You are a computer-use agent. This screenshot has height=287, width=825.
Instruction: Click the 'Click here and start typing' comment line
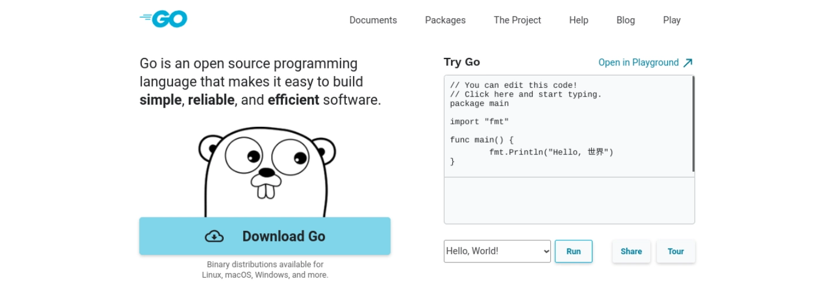coord(526,94)
